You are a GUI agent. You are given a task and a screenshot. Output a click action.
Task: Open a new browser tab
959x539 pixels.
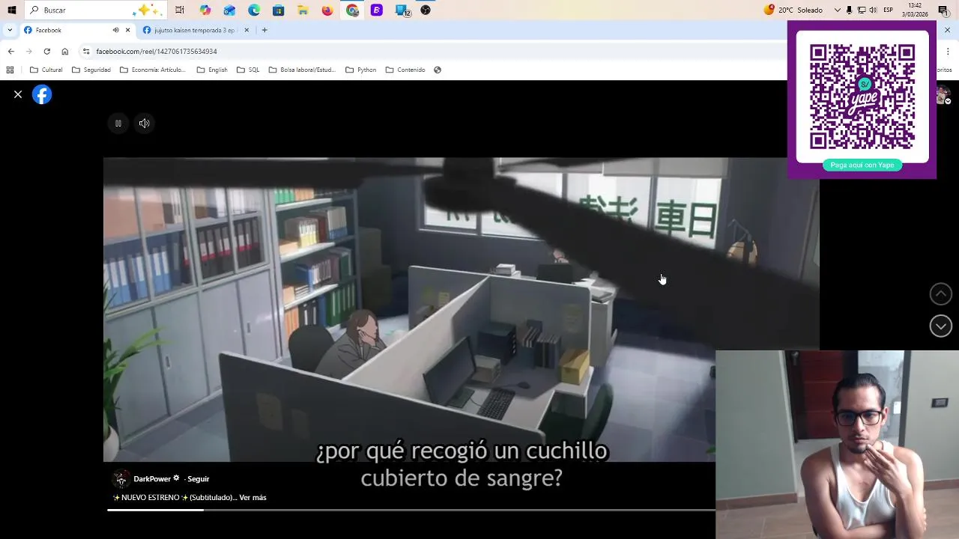(264, 30)
